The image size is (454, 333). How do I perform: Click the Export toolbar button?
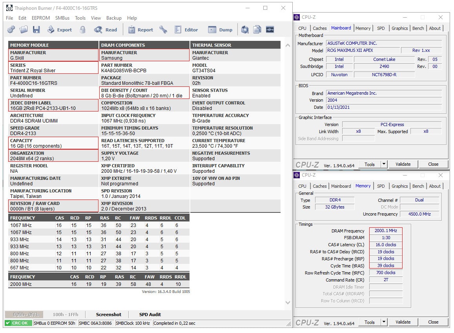tap(60, 29)
